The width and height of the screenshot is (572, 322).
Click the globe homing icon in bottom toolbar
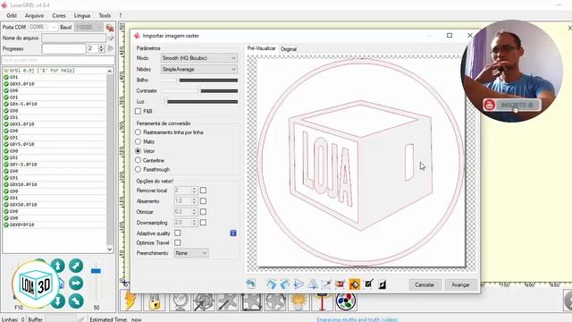[x=179, y=301]
